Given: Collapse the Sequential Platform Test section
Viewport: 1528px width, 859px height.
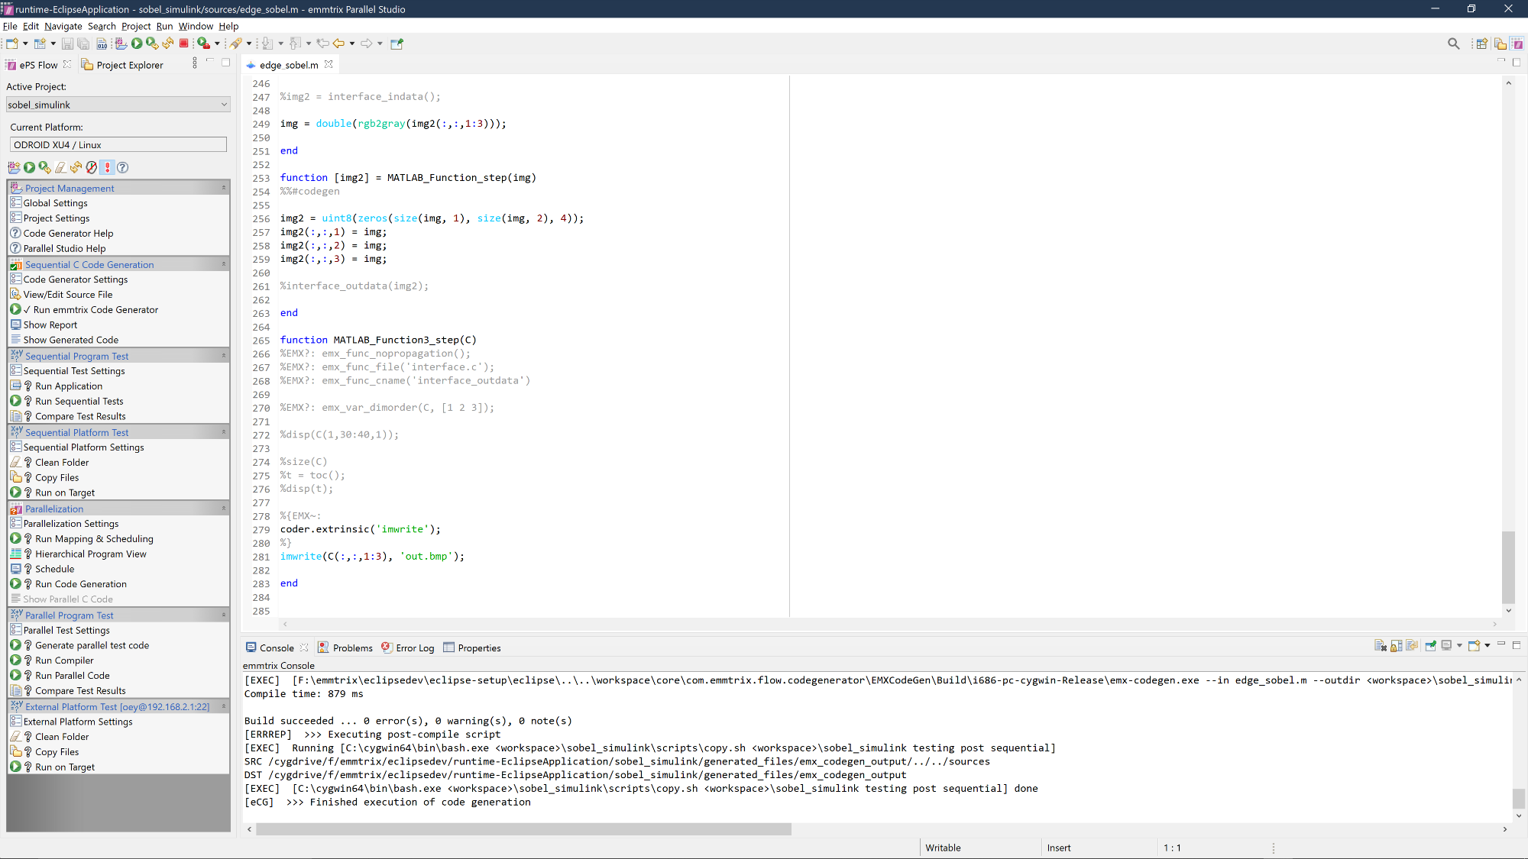Looking at the screenshot, I should 223,432.
